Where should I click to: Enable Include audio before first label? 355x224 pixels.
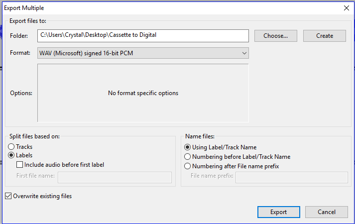(x=60, y=165)
